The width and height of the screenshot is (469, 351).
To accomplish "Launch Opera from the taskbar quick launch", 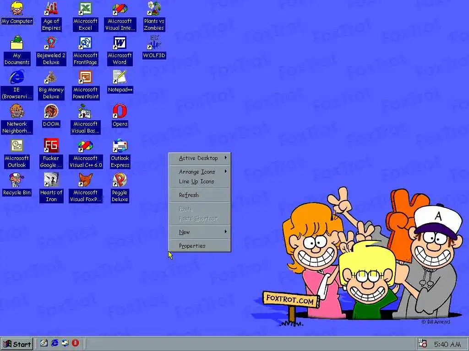I will pyautogui.click(x=76, y=343).
